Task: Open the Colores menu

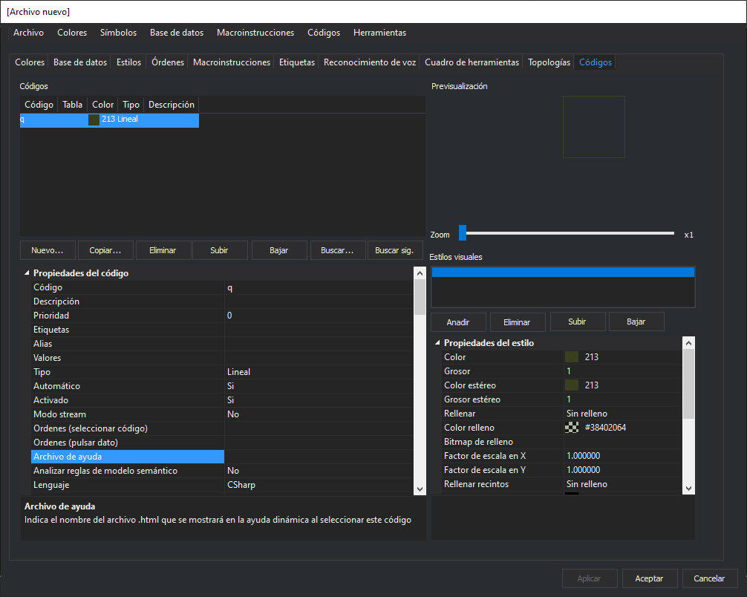Action: [x=72, y=33]
